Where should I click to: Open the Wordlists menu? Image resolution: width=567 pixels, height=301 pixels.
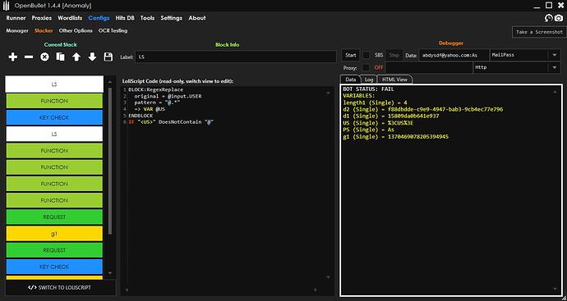70,18
